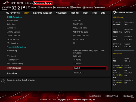Click the settings gear next to clock
Screen dimensions: 136x102
click(24, 7)
